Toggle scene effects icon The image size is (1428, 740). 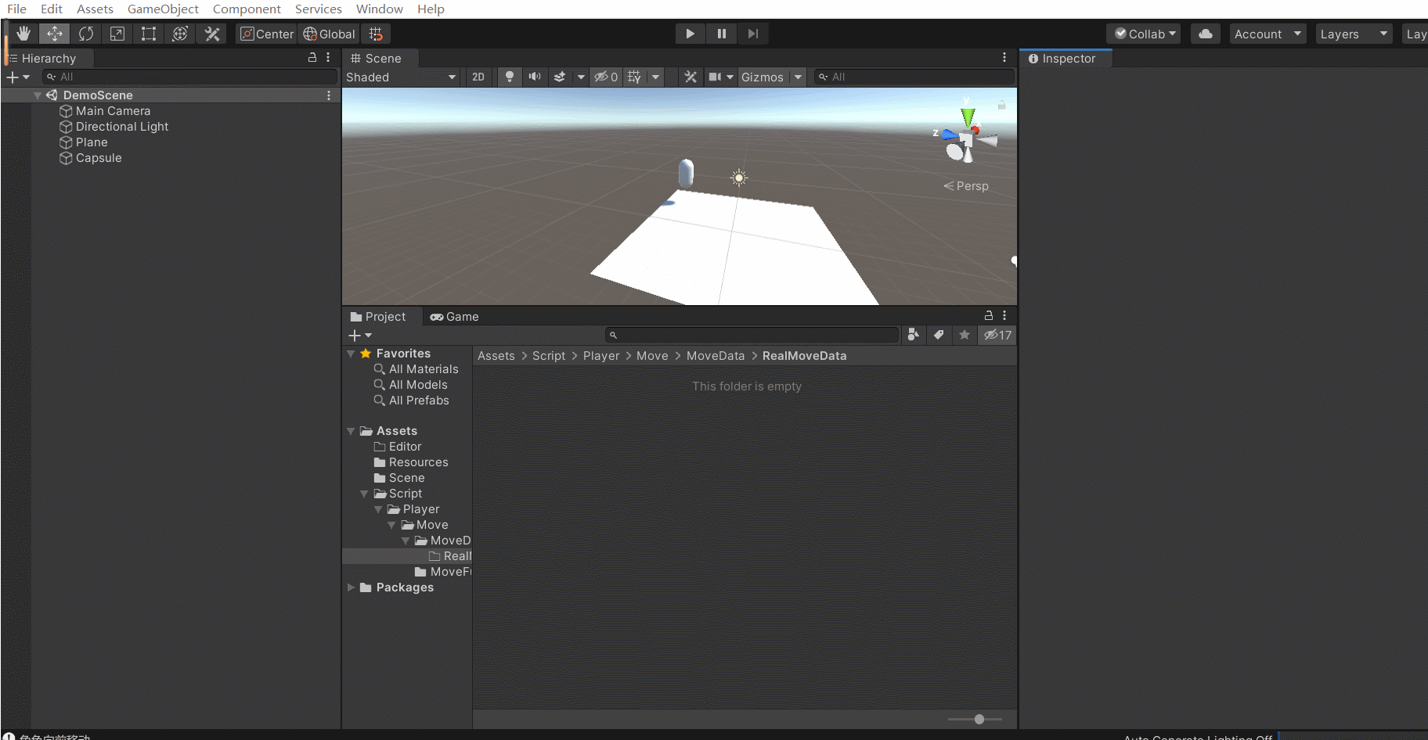560,77
